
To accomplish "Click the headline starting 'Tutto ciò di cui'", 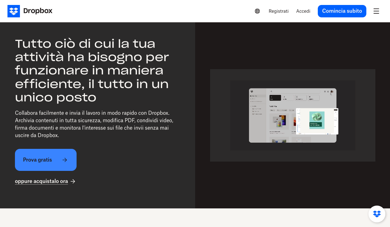I will click(x=92, y=70).
